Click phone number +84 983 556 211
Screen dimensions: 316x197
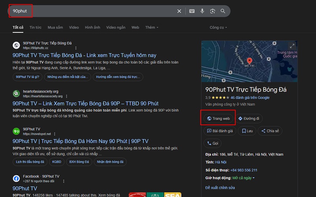click(x=244, y=170)
